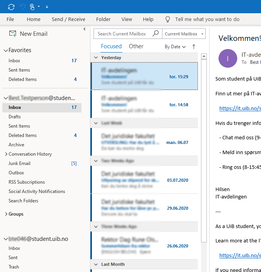
Task: Click the New Email envelope icon
Action: coord(13,34)
